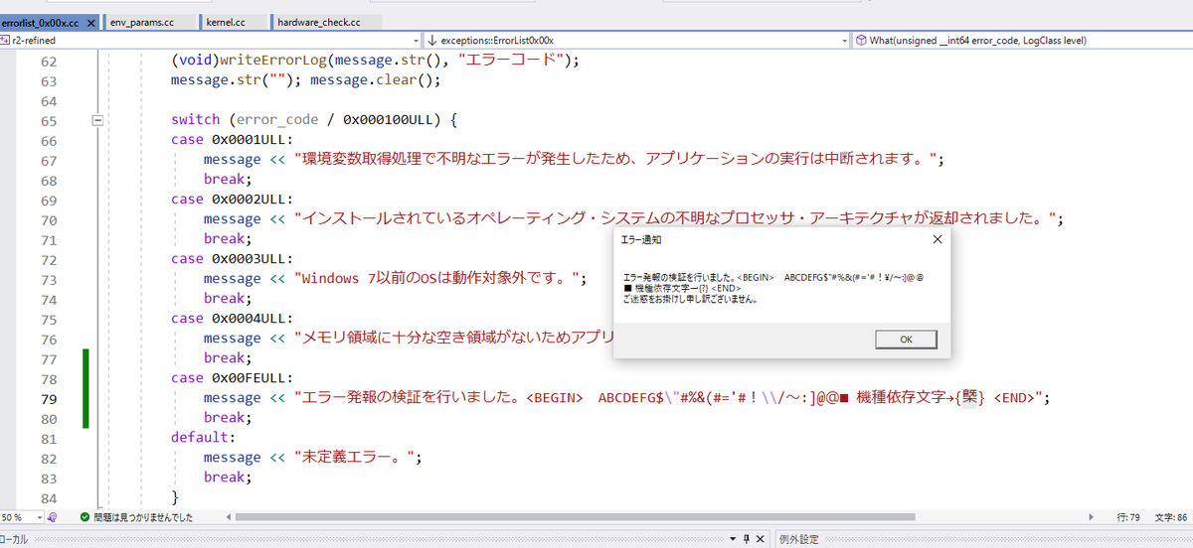Click line number 62 in the gutter
The width and height of the screenshot is (1193, 548).
(48, 61)
